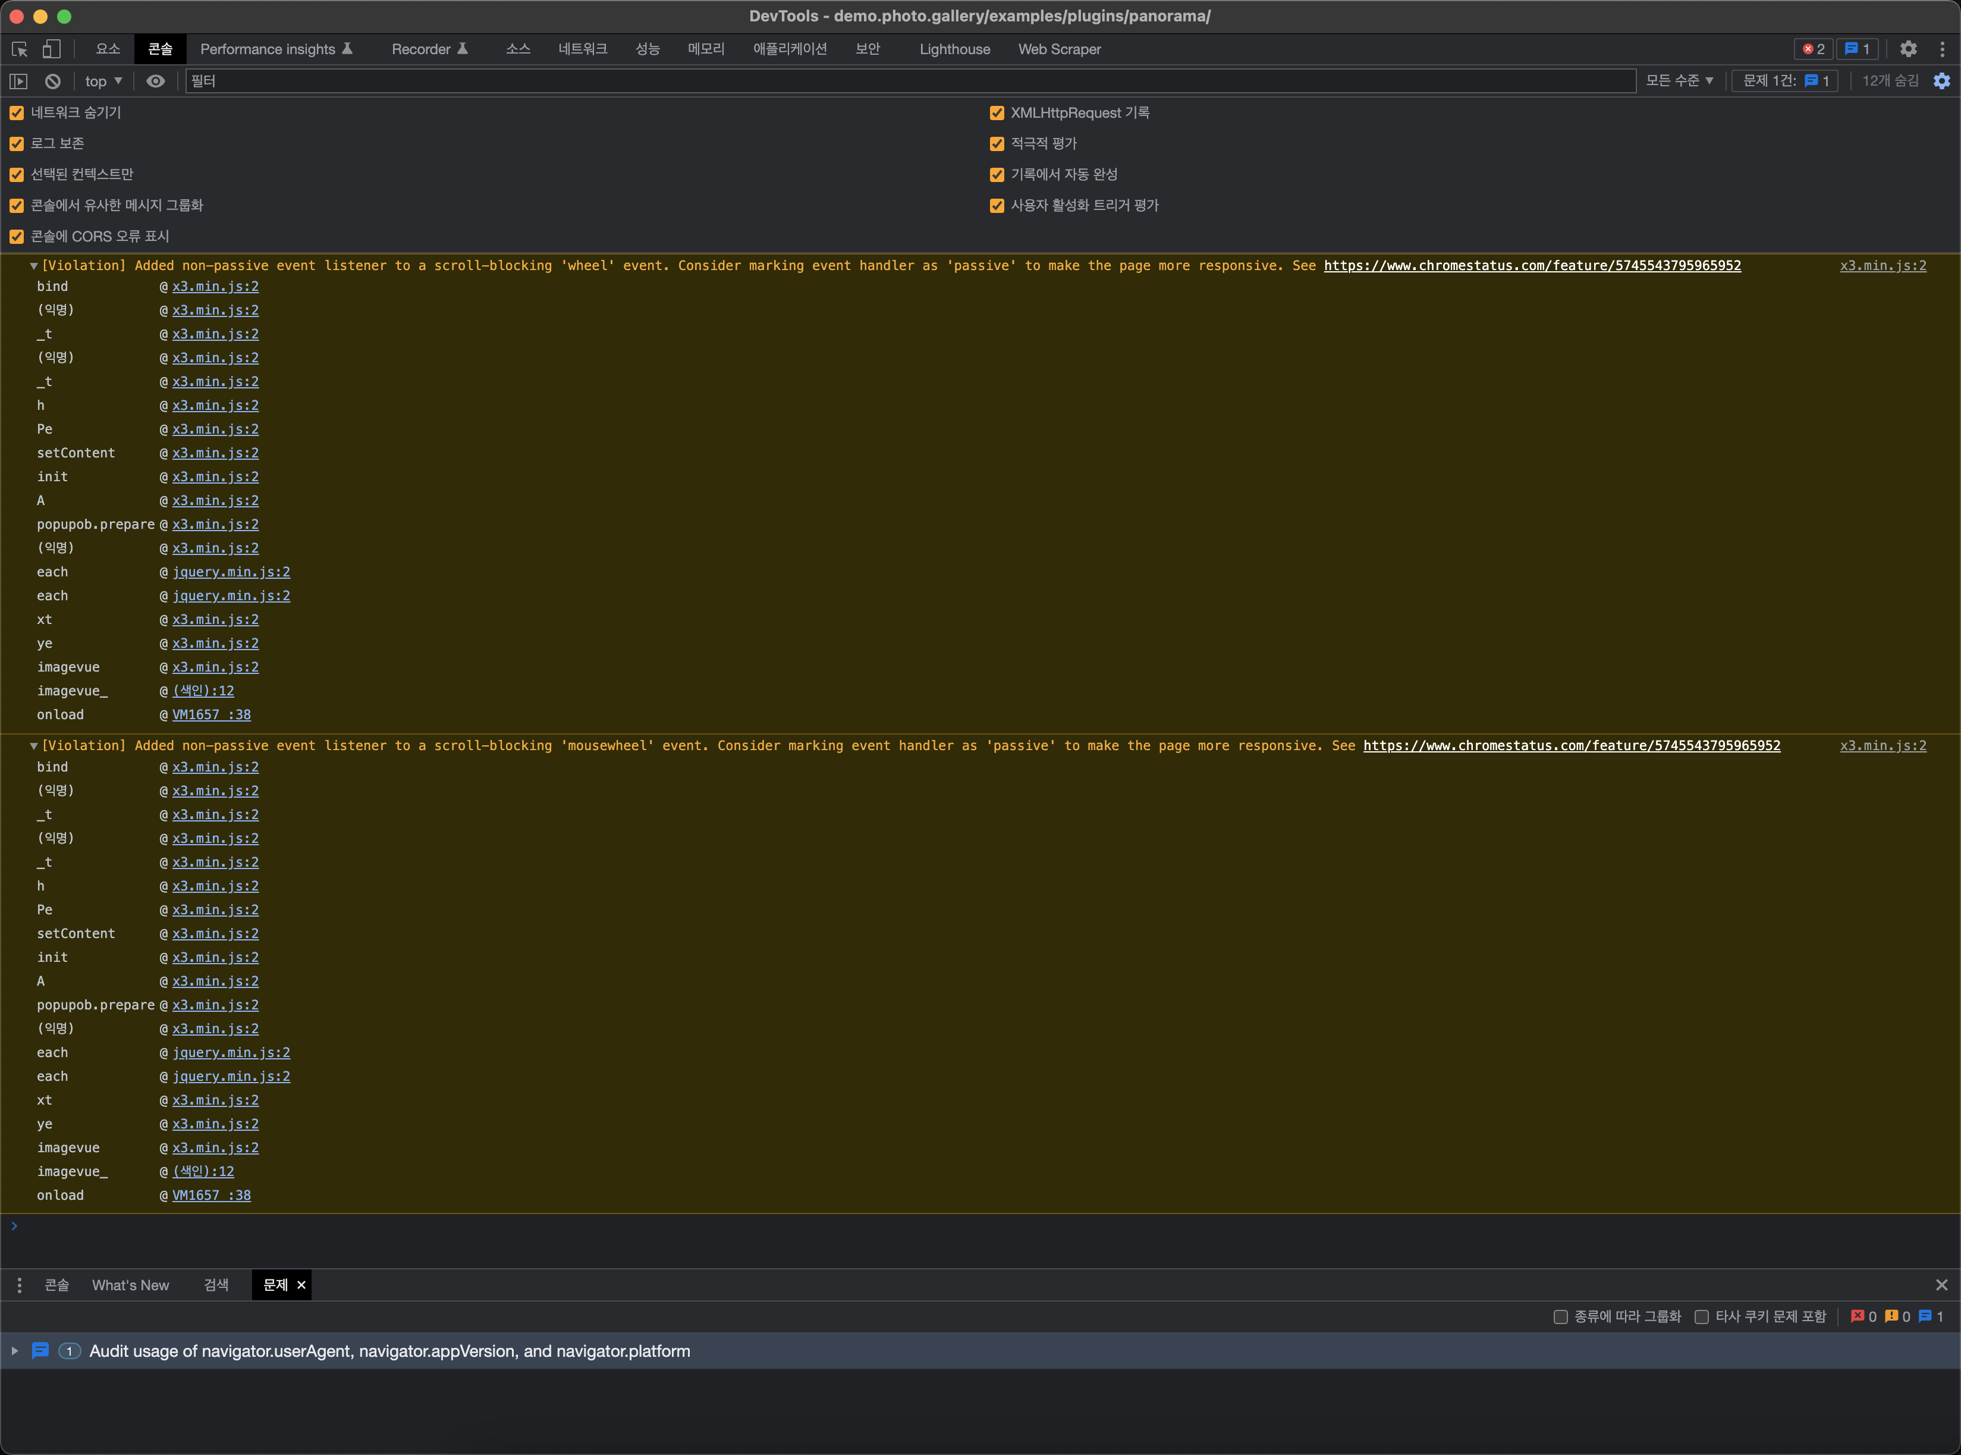Uncheck XMLHttpRequest 기록 checkbox
Screen dimensions: 1961x1455
pyautogui.click(x=997, y=113)
